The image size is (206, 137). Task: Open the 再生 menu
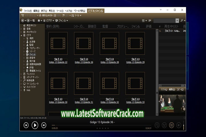click(52, 11)
